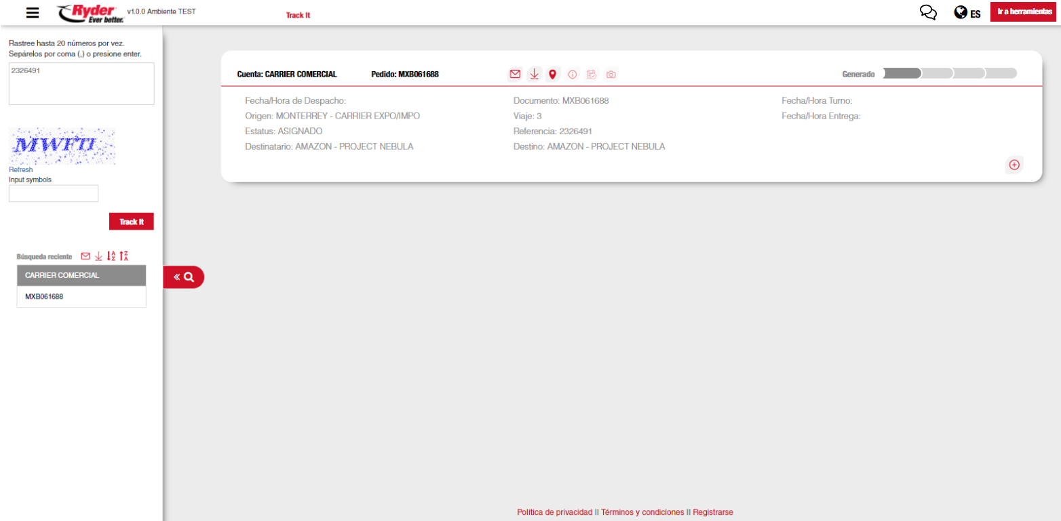Open the hamburger menu
The image size is (1061, 521).
tap(32, 13)
